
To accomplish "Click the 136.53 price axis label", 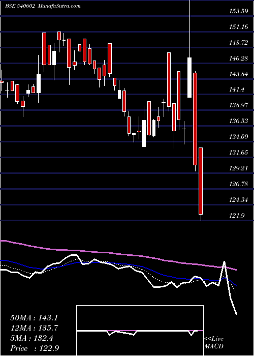I will 239,121.
